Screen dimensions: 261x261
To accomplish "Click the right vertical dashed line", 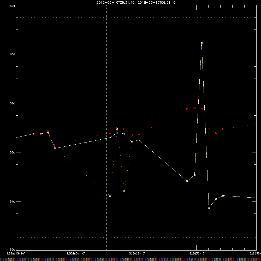I will tap(128, 128).
